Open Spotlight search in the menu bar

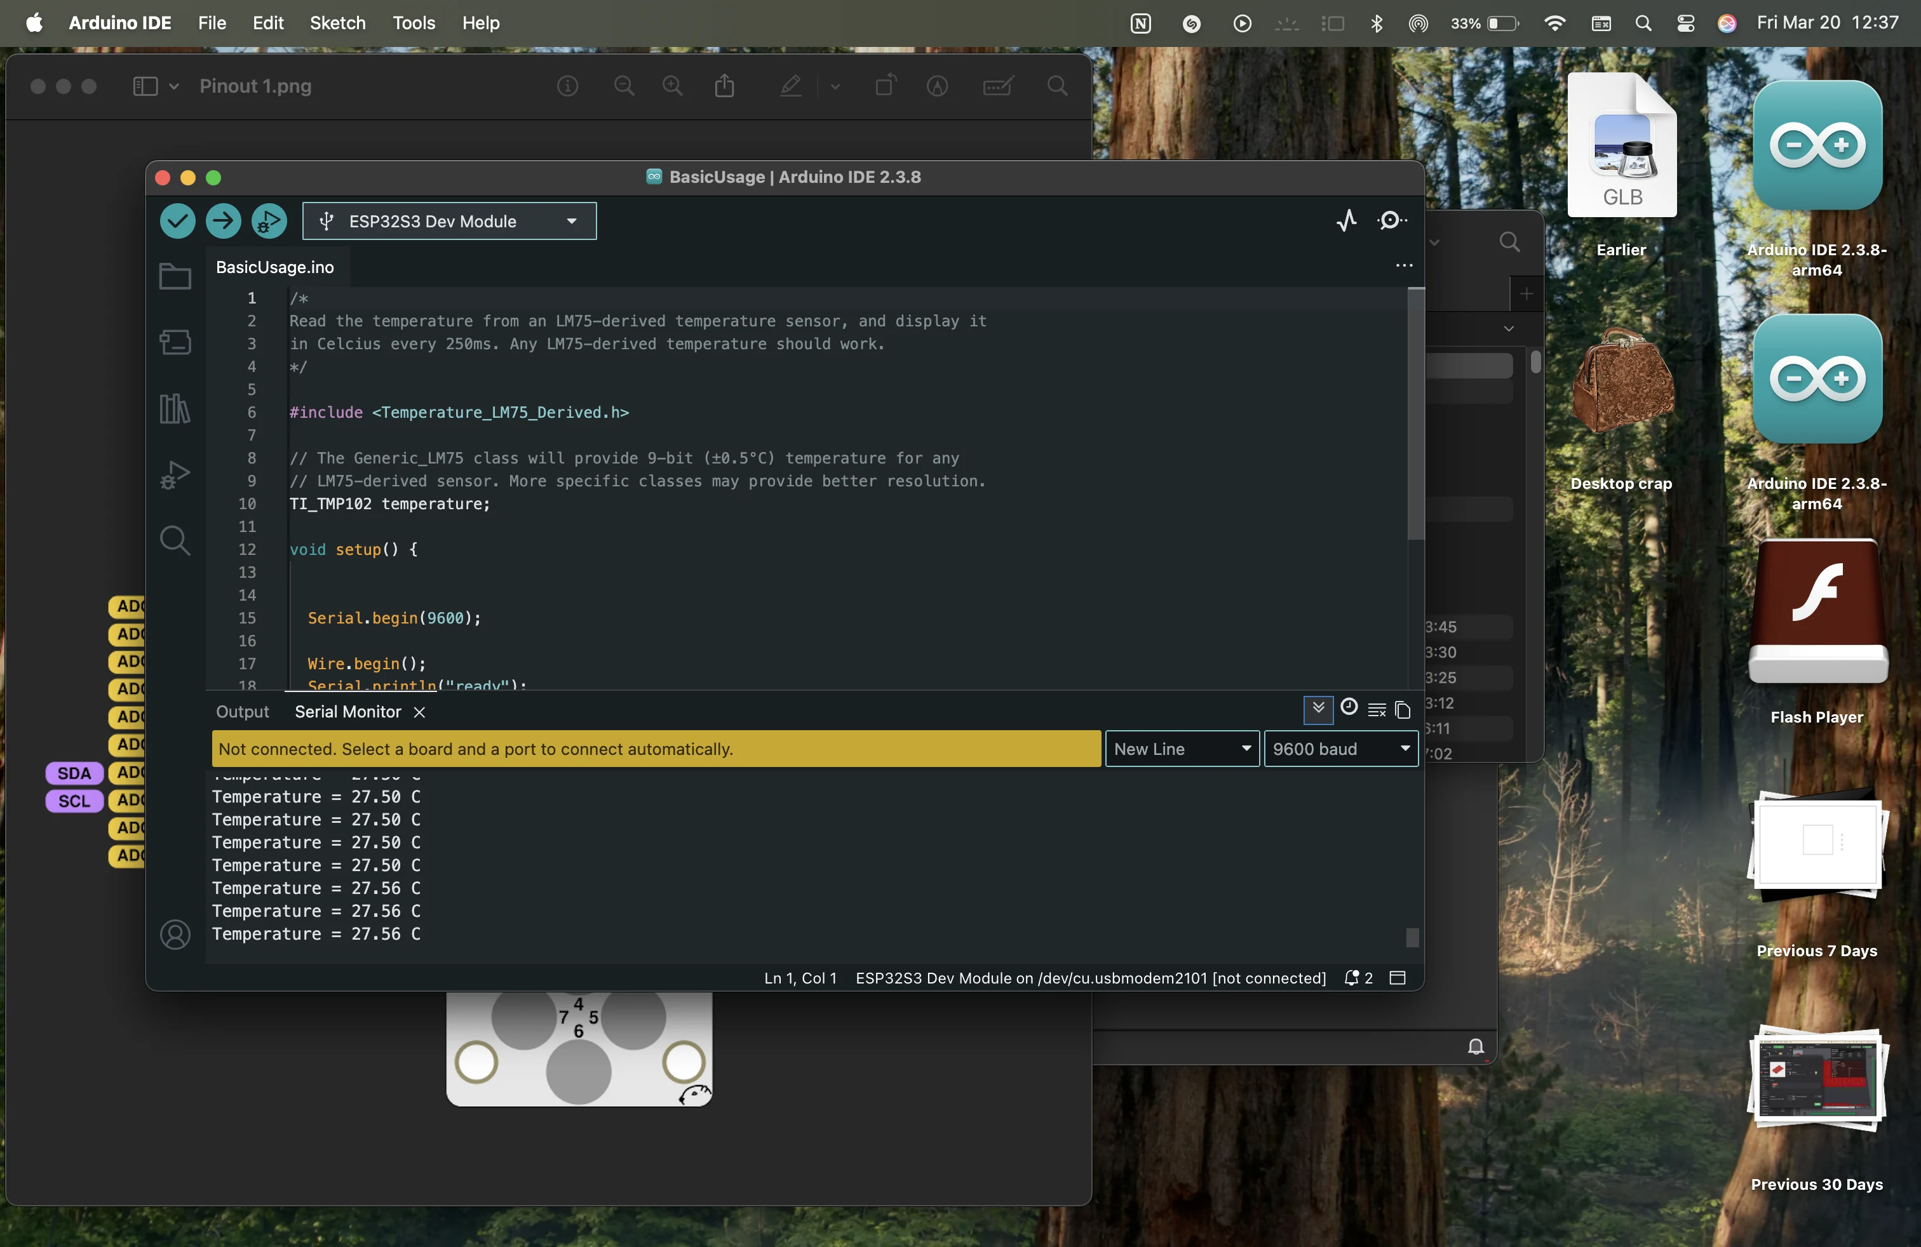[1643, 23]
